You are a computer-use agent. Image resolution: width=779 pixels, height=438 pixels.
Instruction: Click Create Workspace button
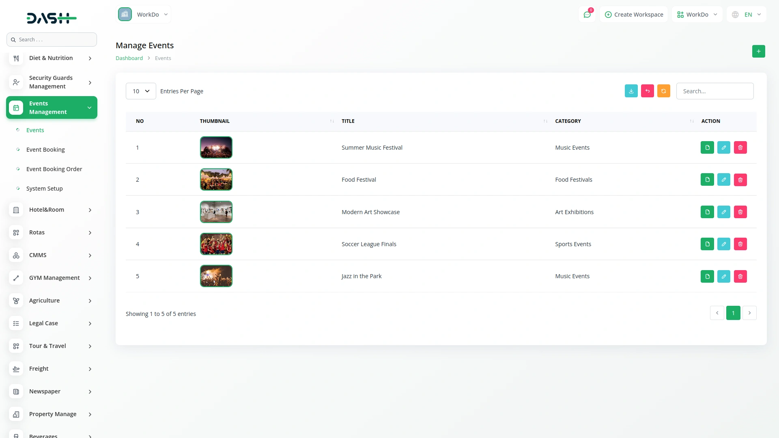(634, 15)
